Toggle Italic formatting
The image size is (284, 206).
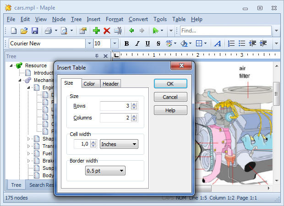coord(137,43)
